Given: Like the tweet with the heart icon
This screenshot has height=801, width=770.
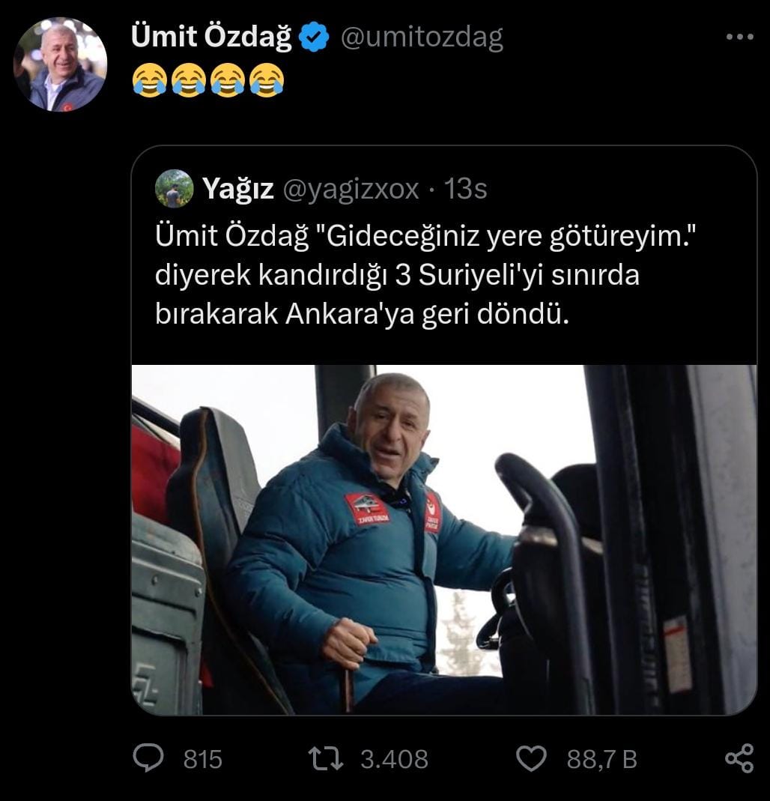Looking at the screenshot, I should (x=531, y=758).
